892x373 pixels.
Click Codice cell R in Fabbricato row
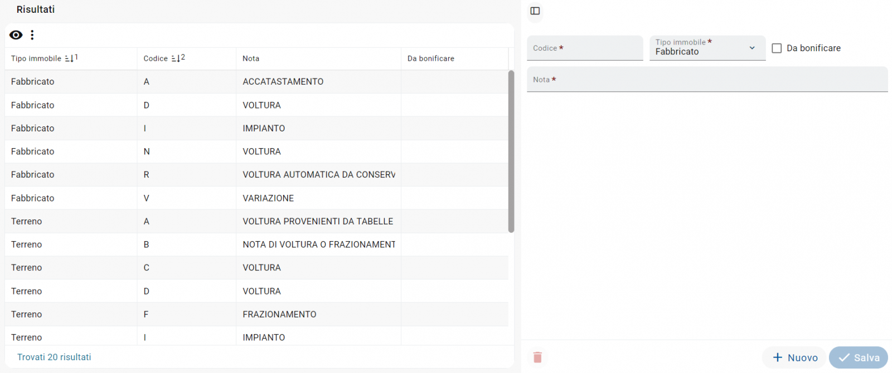(x=187, y=175)
